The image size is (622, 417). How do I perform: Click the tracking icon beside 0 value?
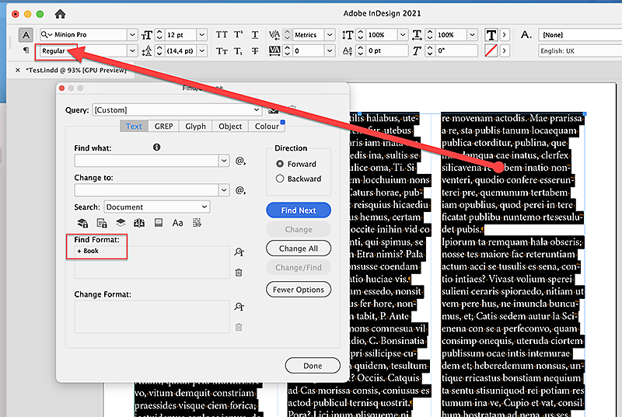[274, 50]
